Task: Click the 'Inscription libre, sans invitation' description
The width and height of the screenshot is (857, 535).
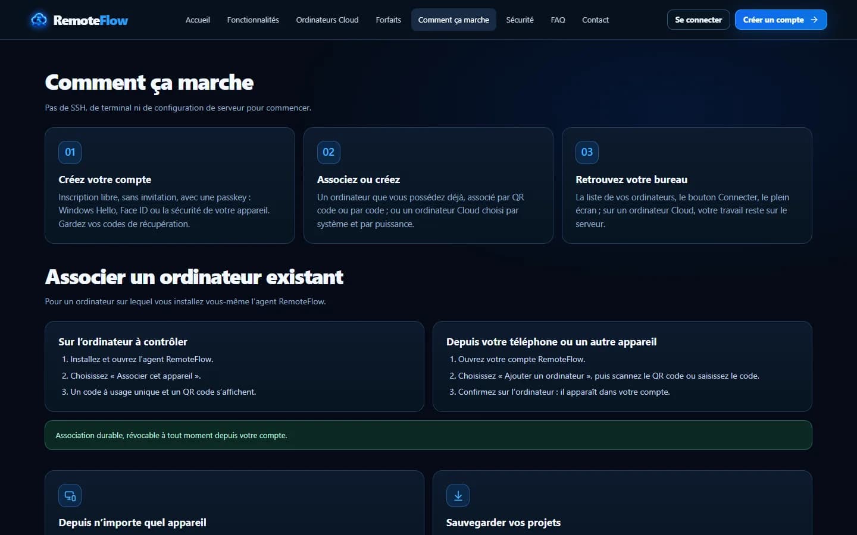Action: pos(164,210)
